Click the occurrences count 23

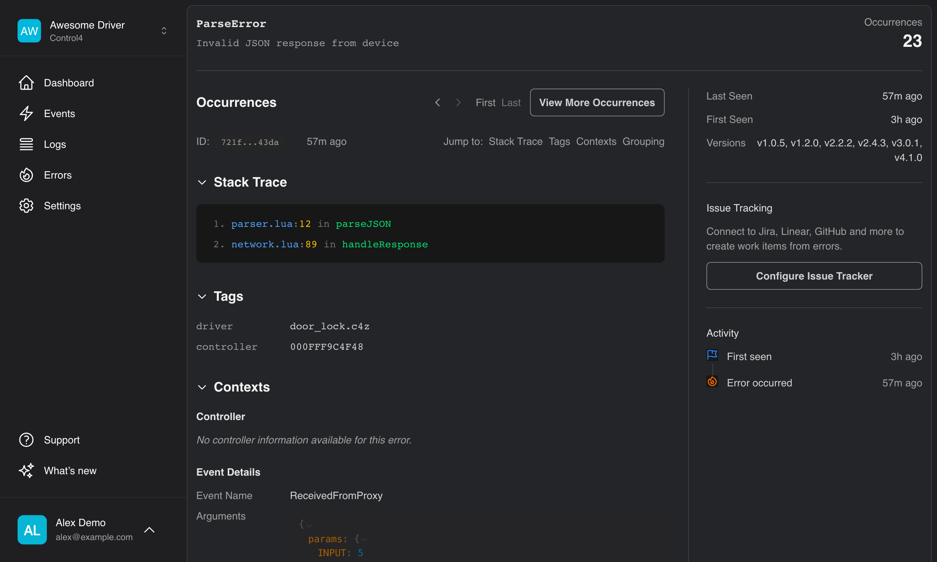pyautogui.click(x=912, y=41)
